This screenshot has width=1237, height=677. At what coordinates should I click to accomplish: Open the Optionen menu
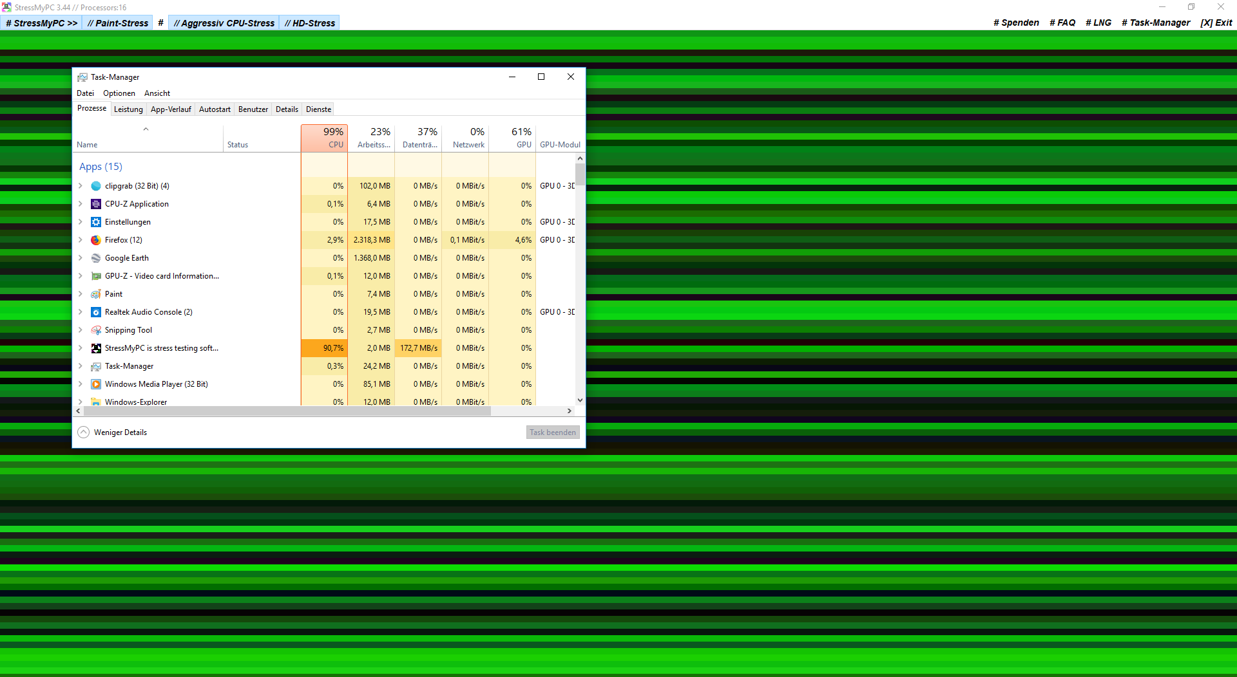119,93
